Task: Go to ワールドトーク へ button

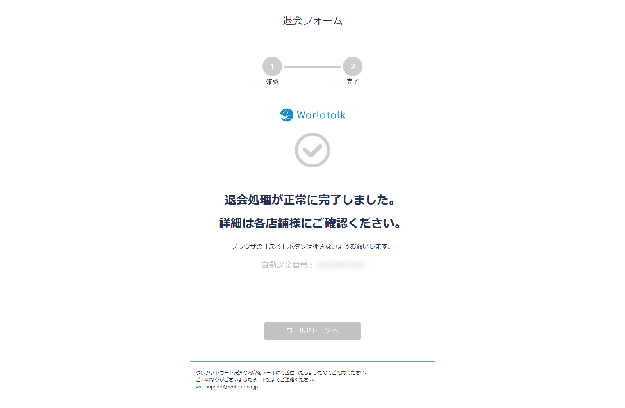Action: coord(312,331)
